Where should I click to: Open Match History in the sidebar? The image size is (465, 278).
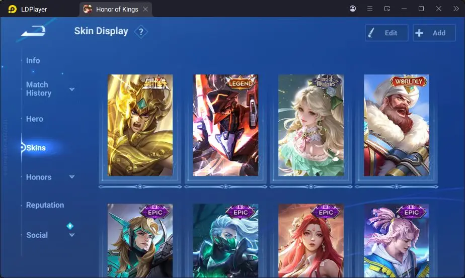click(x=39, y=89)
